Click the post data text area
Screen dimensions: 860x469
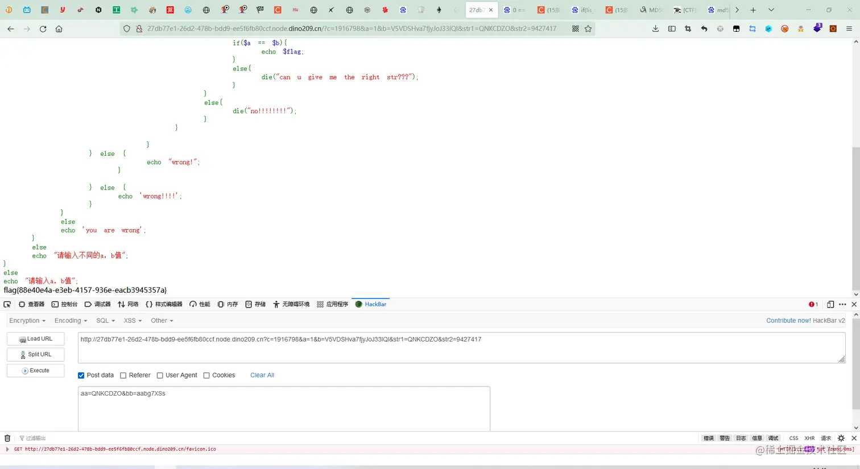(x=284, y=408)
